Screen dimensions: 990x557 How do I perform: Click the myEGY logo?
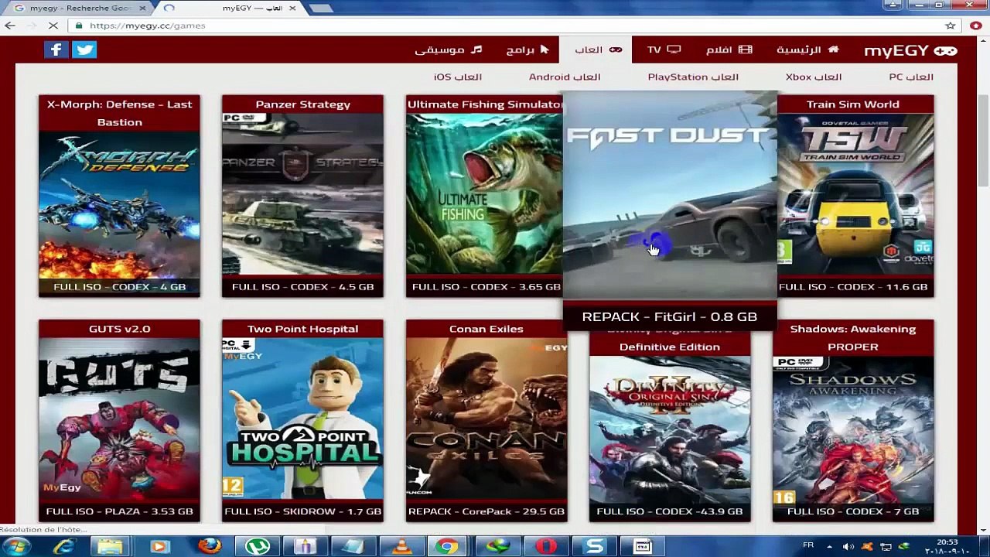click(x=910, y=50)
